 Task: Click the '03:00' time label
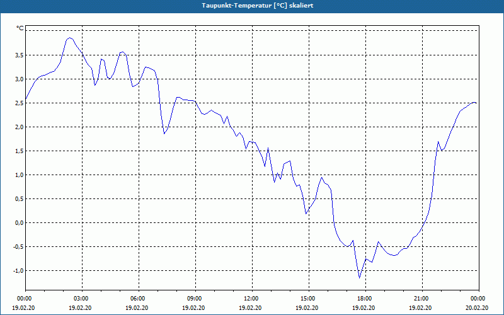[82, 299]
